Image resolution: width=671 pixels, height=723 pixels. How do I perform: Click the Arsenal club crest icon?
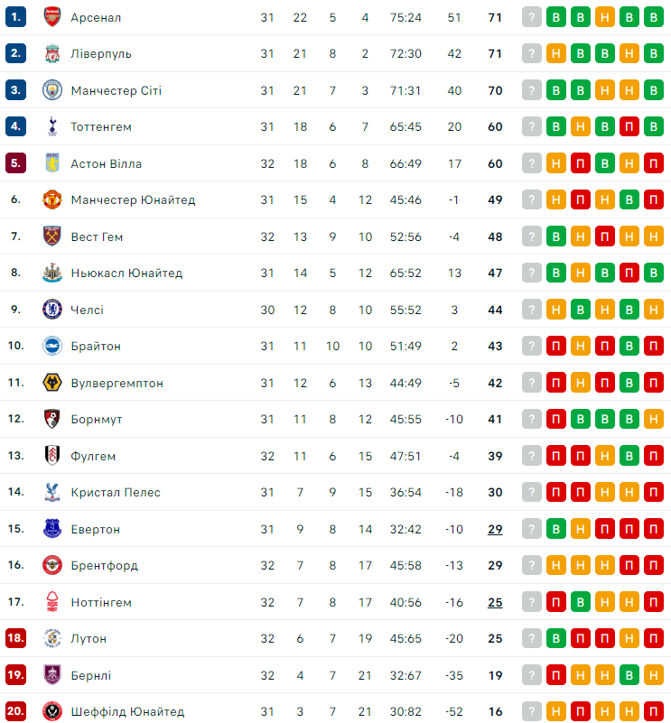point(51,17)
